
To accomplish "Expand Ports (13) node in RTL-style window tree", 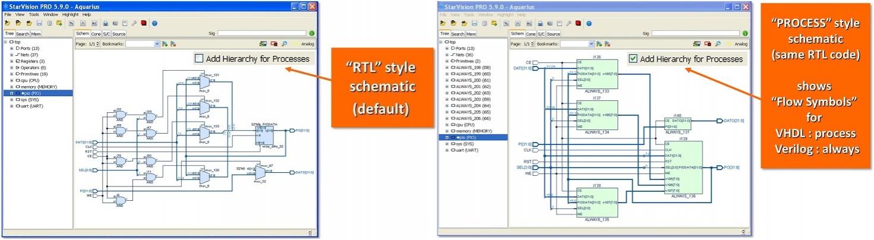I will [x=11, y=48].
